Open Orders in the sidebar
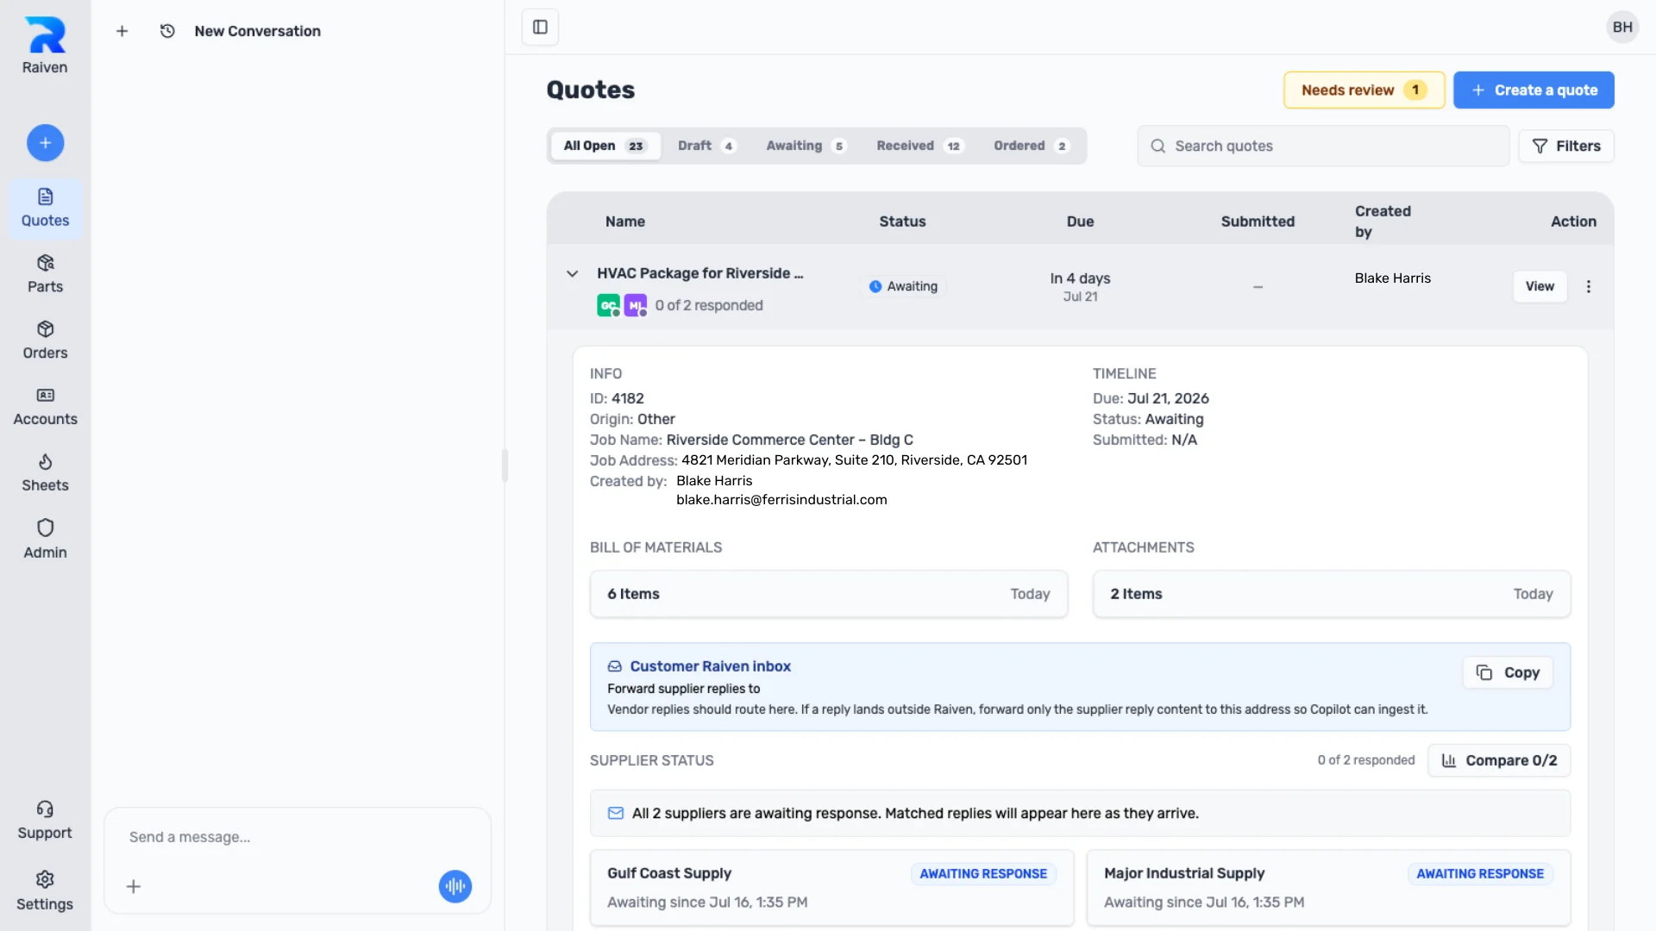This screenshot has height=931, width=1656. pos(45,341)
